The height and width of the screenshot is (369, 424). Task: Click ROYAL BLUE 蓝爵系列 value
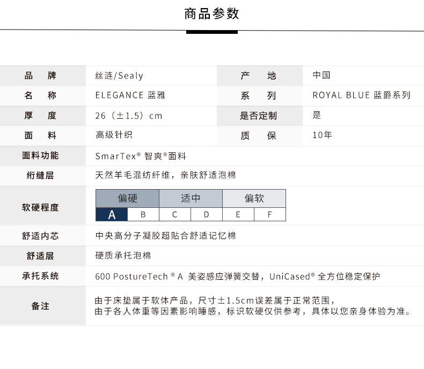click(361, 95)
